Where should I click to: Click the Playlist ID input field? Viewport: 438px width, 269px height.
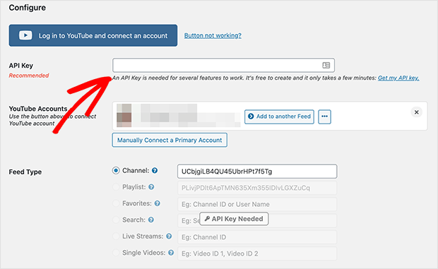257,188
